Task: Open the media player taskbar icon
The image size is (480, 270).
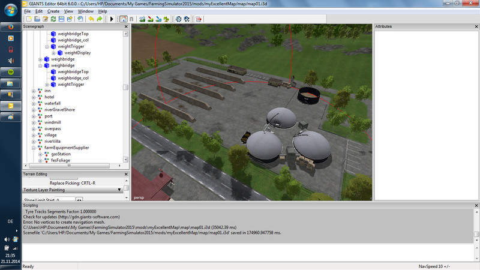Action: pos(11,38)
